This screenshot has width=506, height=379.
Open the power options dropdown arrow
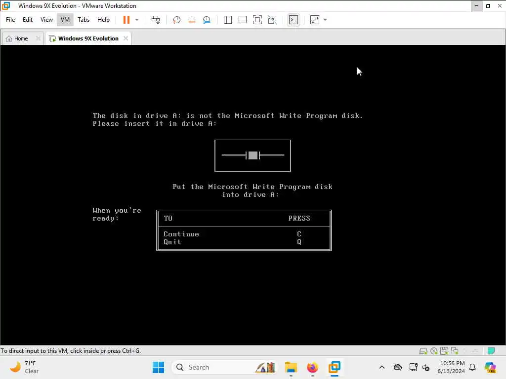[x=137, y=20]
